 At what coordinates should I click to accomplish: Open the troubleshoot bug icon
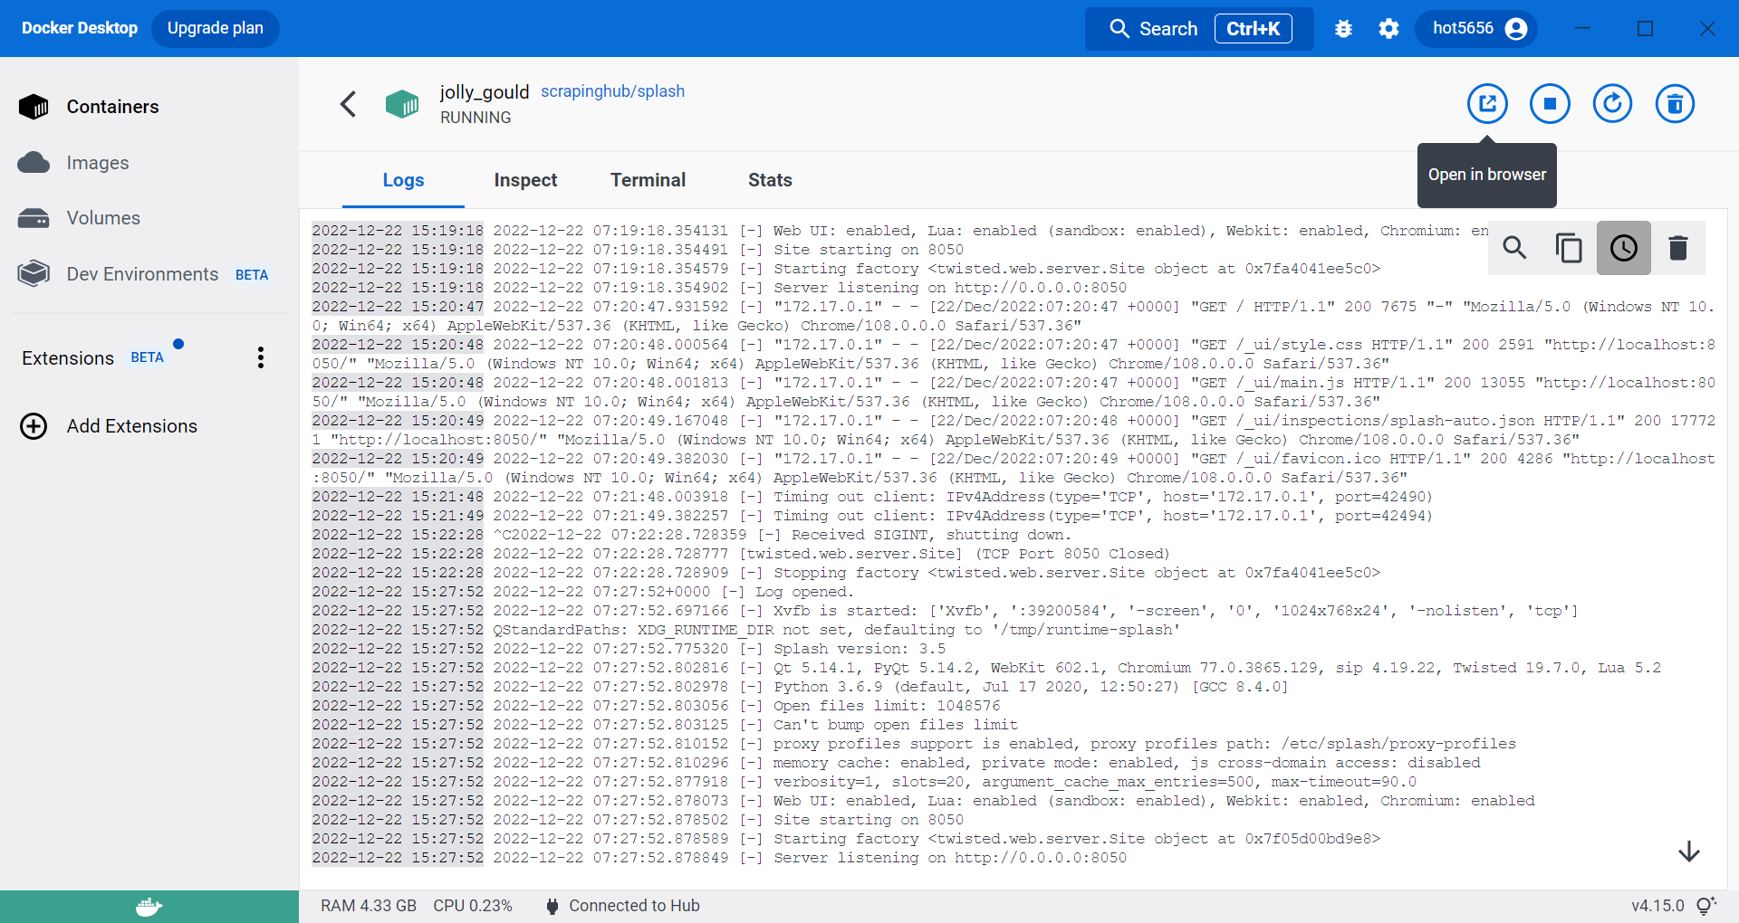[1343, 29]
